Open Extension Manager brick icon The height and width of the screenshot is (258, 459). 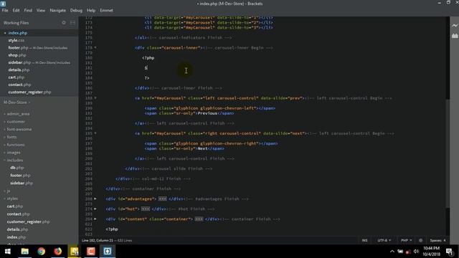pos(455,36)
